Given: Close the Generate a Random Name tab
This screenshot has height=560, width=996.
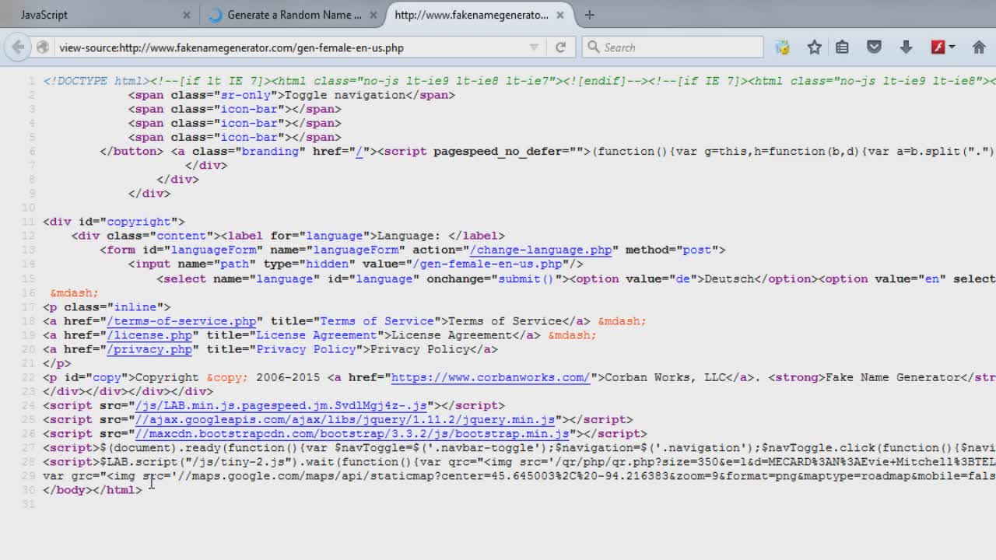Looking at the screenshot, I should [373, 15].
